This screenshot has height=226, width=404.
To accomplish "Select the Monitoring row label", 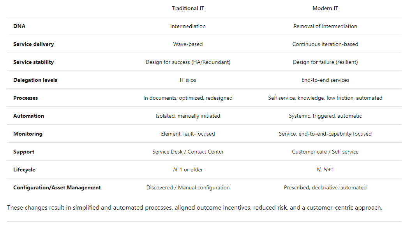I will pos(28,134).
